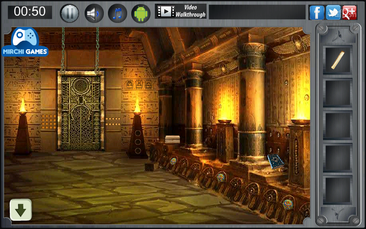Go back using the down arrow button
The image size is (366, 229).
(x=21, y=210)
